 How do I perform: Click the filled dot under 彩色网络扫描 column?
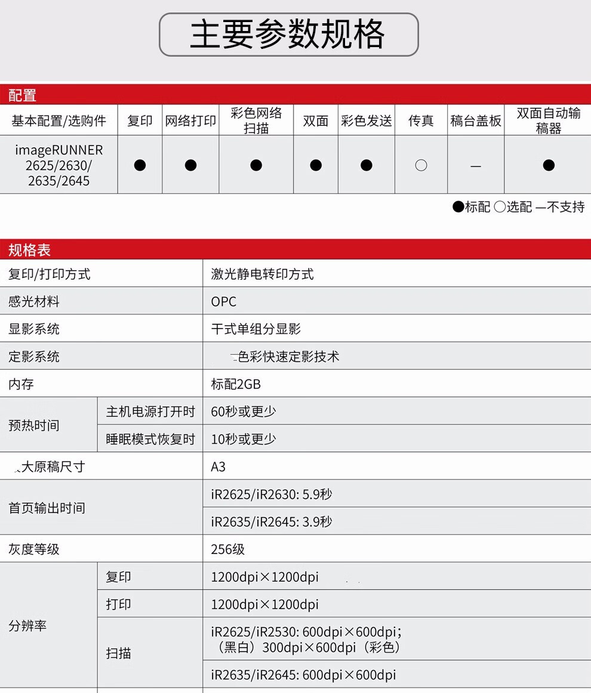pyautogui.click(x=256, y=165)
